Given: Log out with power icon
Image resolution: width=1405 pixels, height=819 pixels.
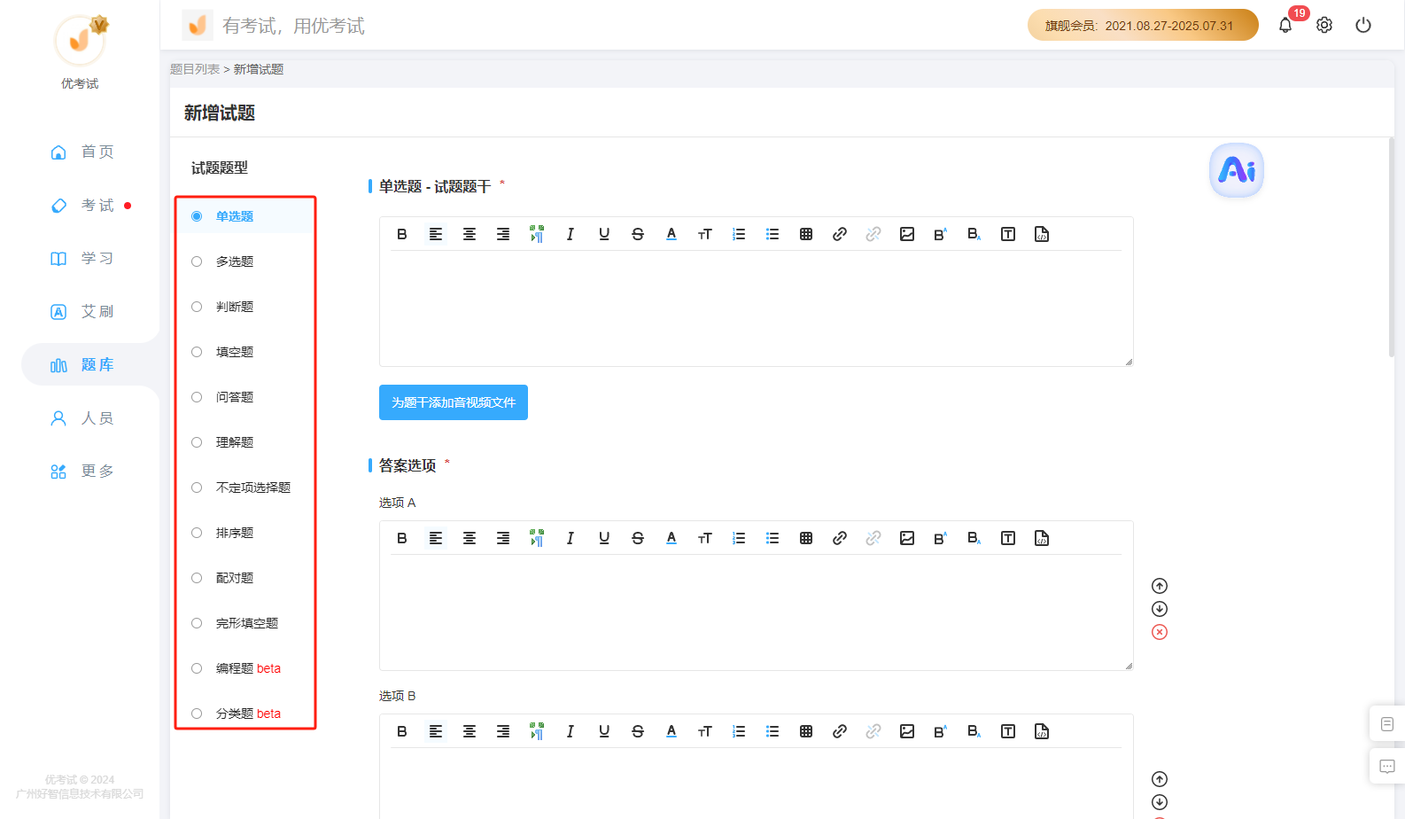Looking at the screenshot, I should (x=1363, y=25).
